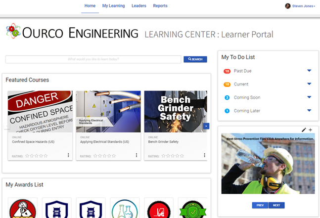
Task: Rate Confined Space Hazards using star rating
Action: [x=37, y=156]
